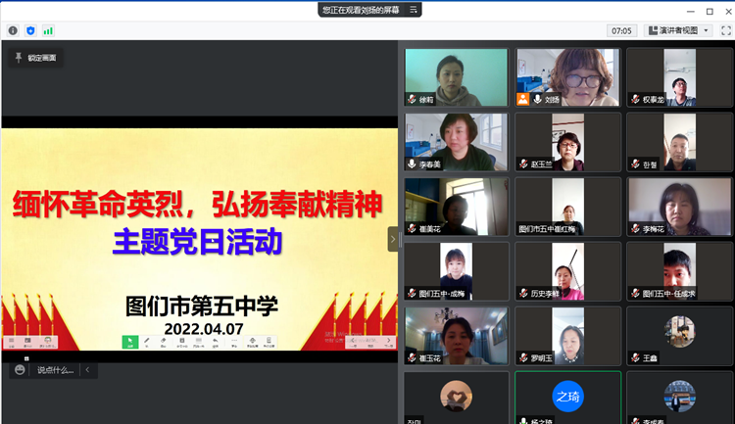Select 崔美花's video tile
The width and height of the screenshot is (735, 424).
pyautogui.click(x=456, y=207)
